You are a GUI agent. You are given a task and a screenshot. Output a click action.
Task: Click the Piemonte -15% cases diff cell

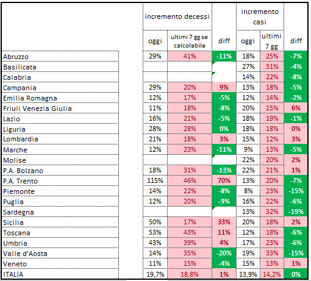(296, 191)
